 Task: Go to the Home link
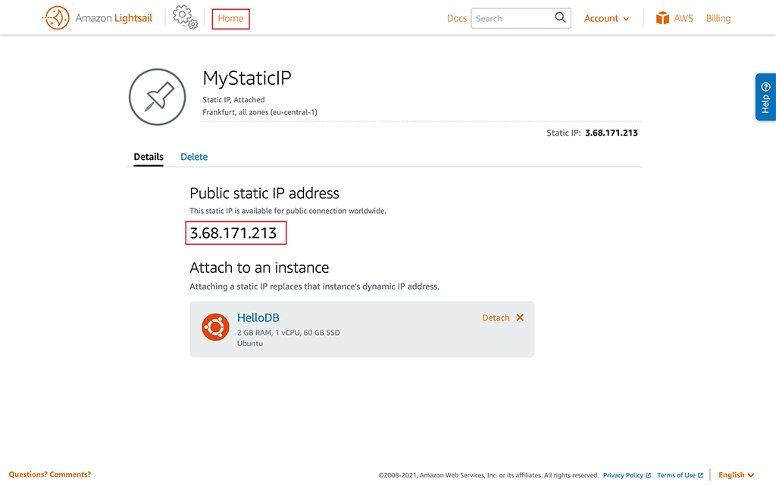230,18
